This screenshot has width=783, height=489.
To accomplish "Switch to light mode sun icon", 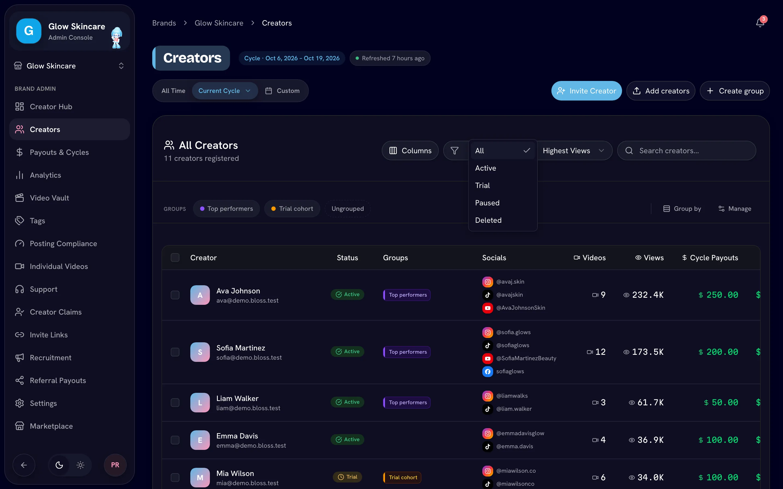I will pos(80,465).
